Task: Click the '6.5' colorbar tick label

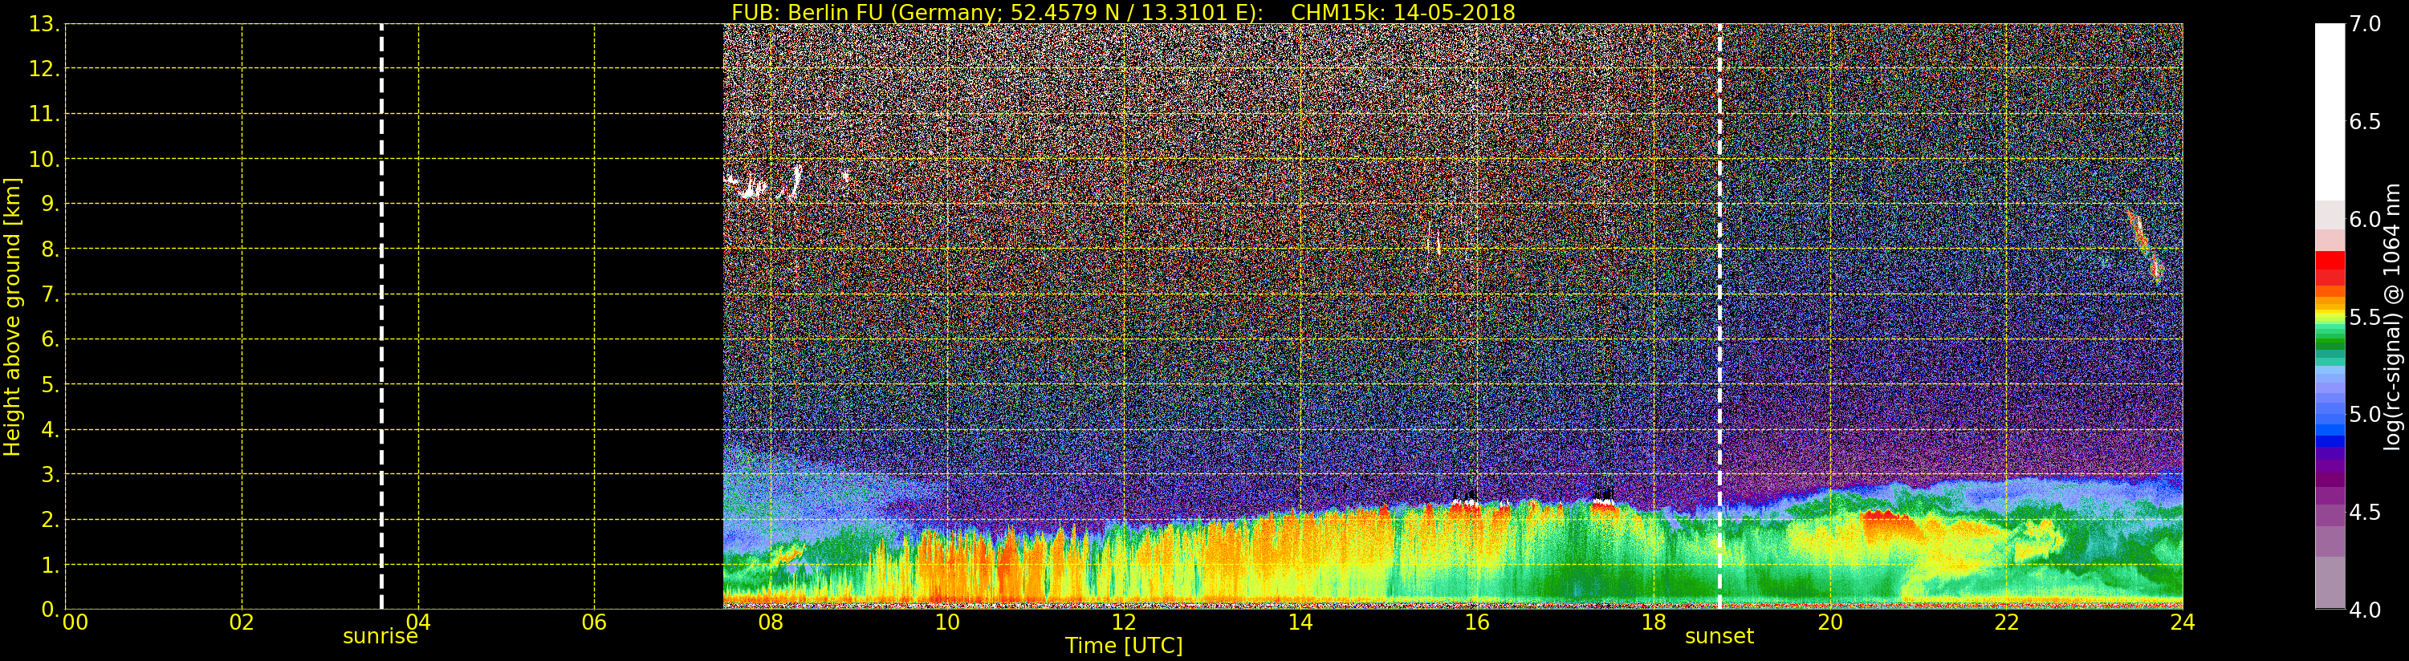Action: (x=2365, y=122)
